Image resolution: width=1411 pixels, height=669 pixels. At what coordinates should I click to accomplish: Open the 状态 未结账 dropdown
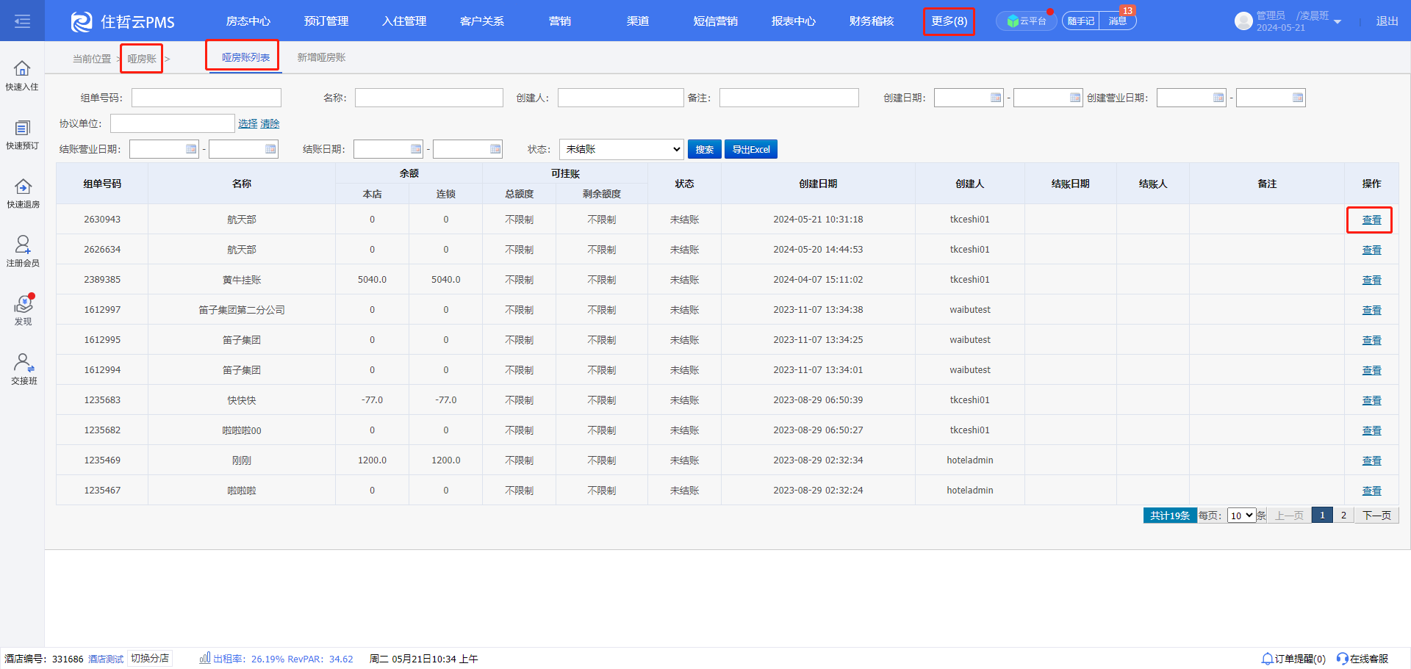point(622,149)
